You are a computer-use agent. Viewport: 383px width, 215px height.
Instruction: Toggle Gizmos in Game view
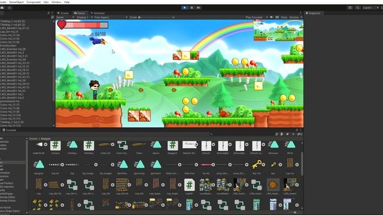coord(294,17)
